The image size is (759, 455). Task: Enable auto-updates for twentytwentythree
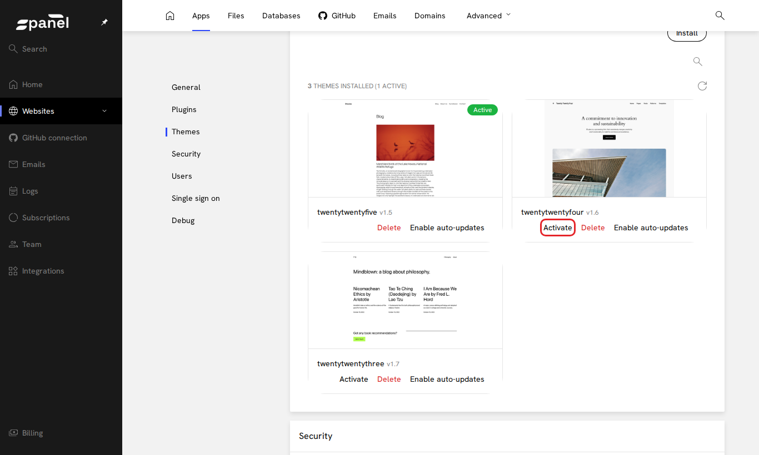pyautogui.click(x=447, y=379)
